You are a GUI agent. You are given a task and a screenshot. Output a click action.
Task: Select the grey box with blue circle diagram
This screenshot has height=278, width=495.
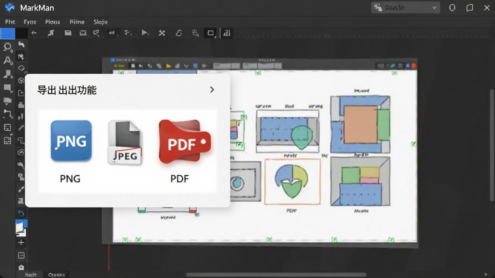coord(245,181)
